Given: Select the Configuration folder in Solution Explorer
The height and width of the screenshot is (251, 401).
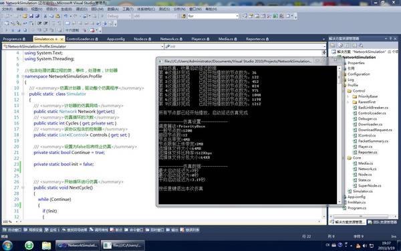Looking at the screenshot, I should (x=358, y=74).
